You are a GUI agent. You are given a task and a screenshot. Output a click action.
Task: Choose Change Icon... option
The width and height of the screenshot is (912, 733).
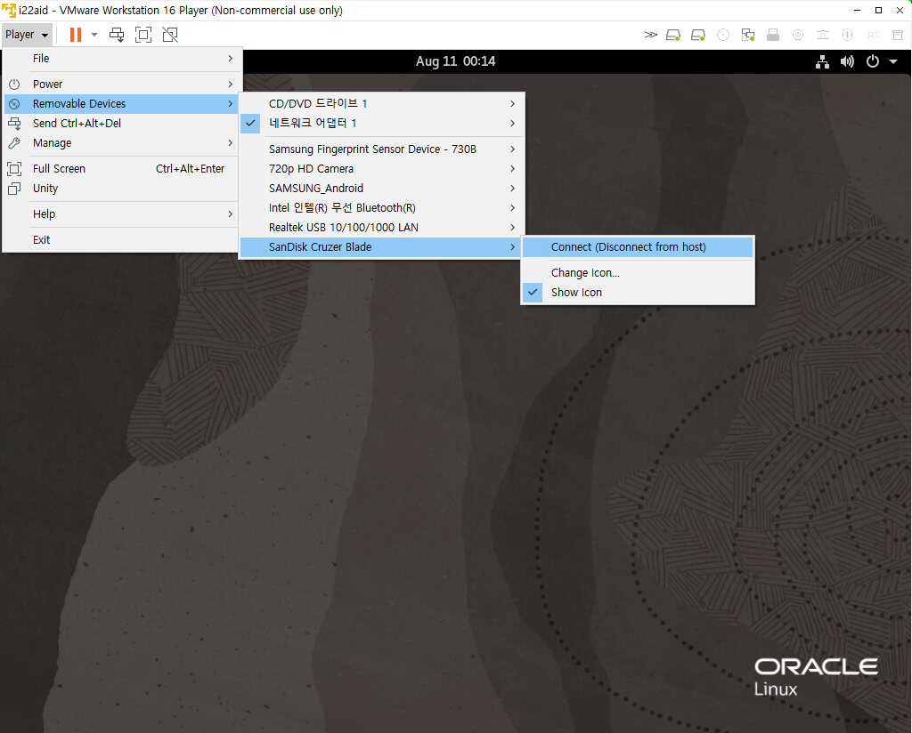tap(638, 273)
